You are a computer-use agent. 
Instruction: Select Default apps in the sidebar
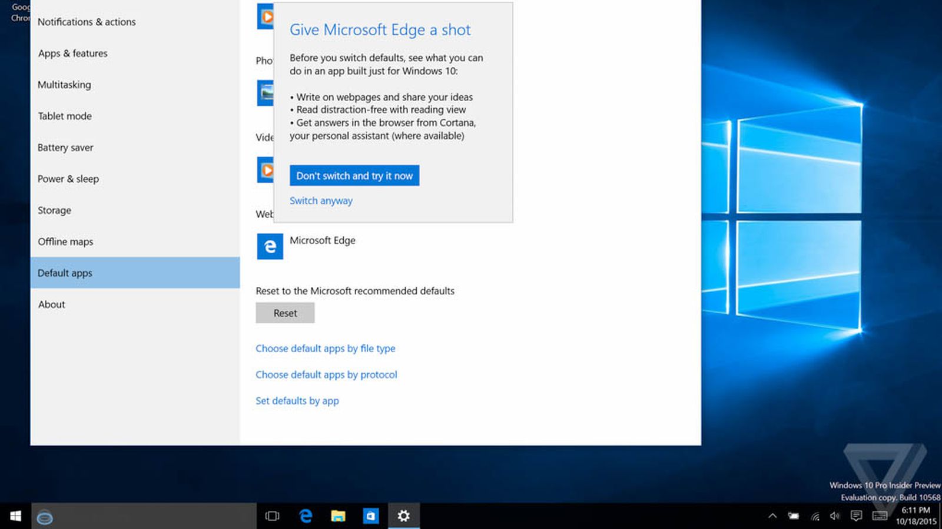click(135, 273)
